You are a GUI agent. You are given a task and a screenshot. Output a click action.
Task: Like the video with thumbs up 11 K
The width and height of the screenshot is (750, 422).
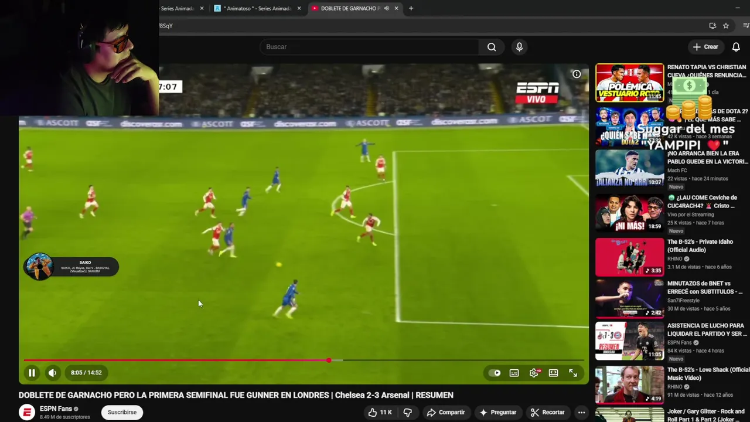380,413
